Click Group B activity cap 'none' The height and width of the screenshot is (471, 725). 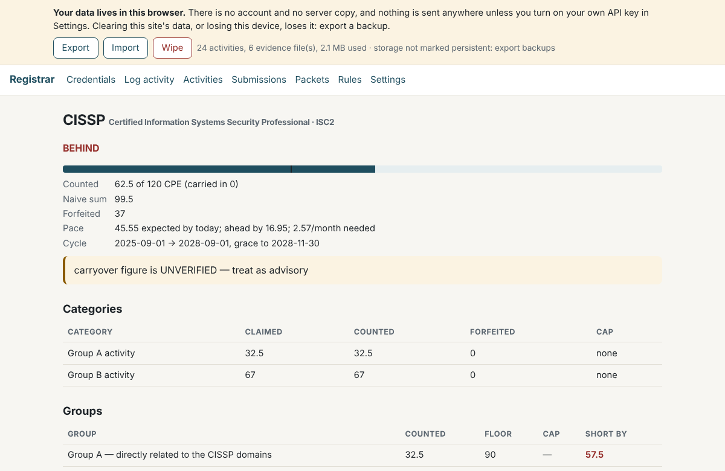click(x=607, y=375)
